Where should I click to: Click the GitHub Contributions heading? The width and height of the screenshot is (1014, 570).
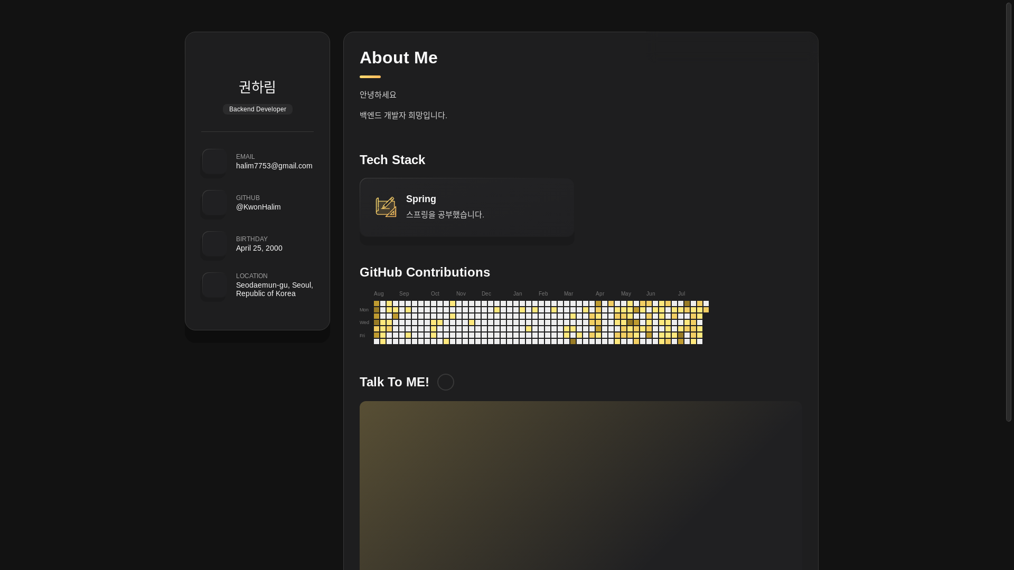point(425,272)
